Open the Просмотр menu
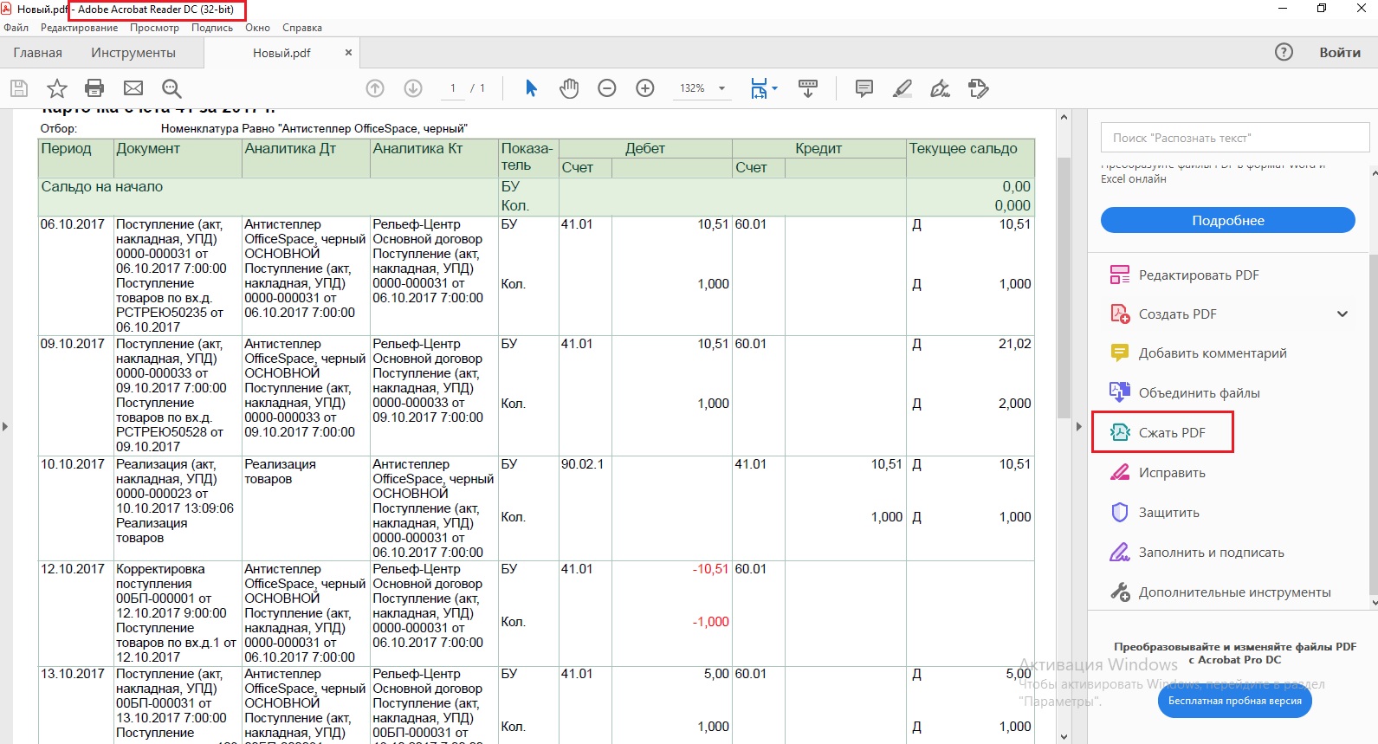 click(154, 28)
